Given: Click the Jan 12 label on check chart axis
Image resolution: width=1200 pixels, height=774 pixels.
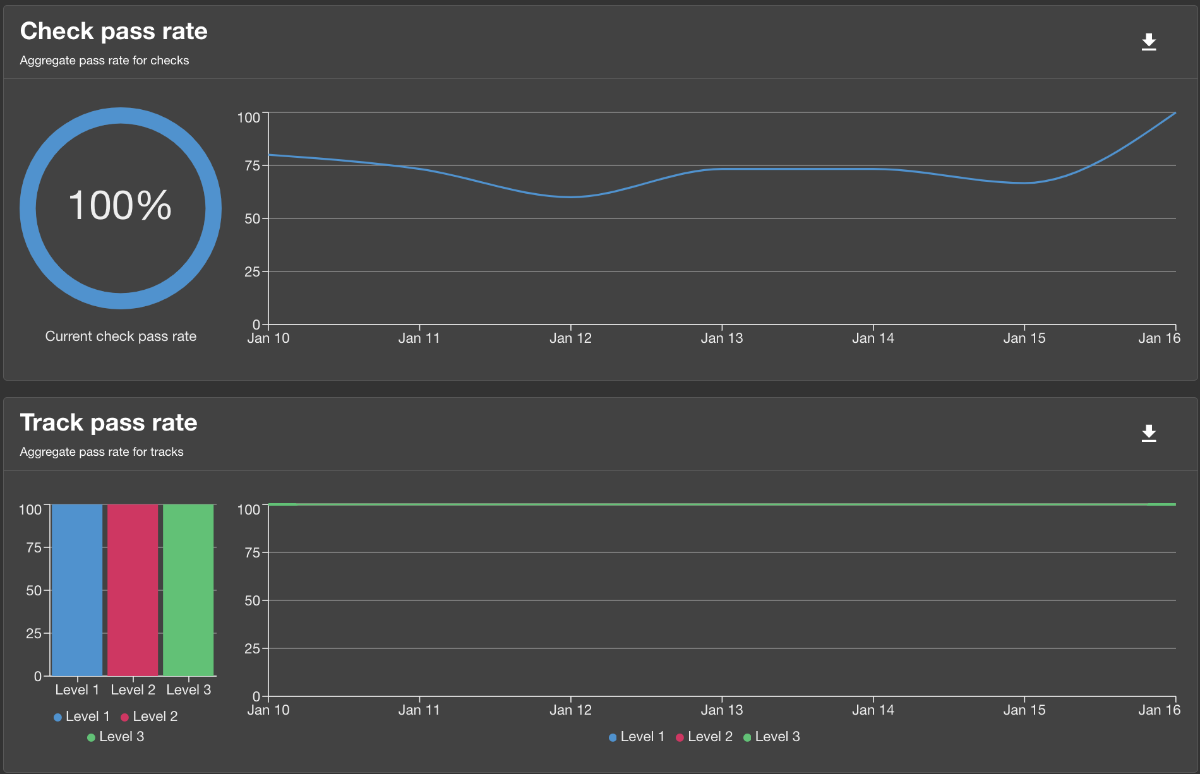Looking at the screenshot, I should 570,338.
